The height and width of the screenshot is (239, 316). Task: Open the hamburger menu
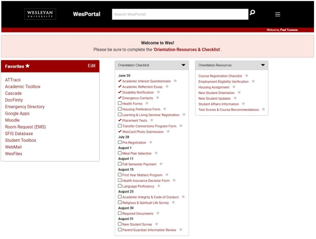[x=278, y=14]
